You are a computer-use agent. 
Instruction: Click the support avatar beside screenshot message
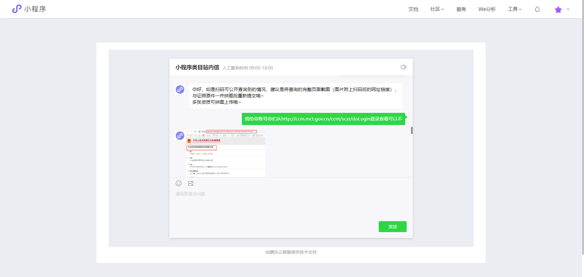click(x=180, y=136)
